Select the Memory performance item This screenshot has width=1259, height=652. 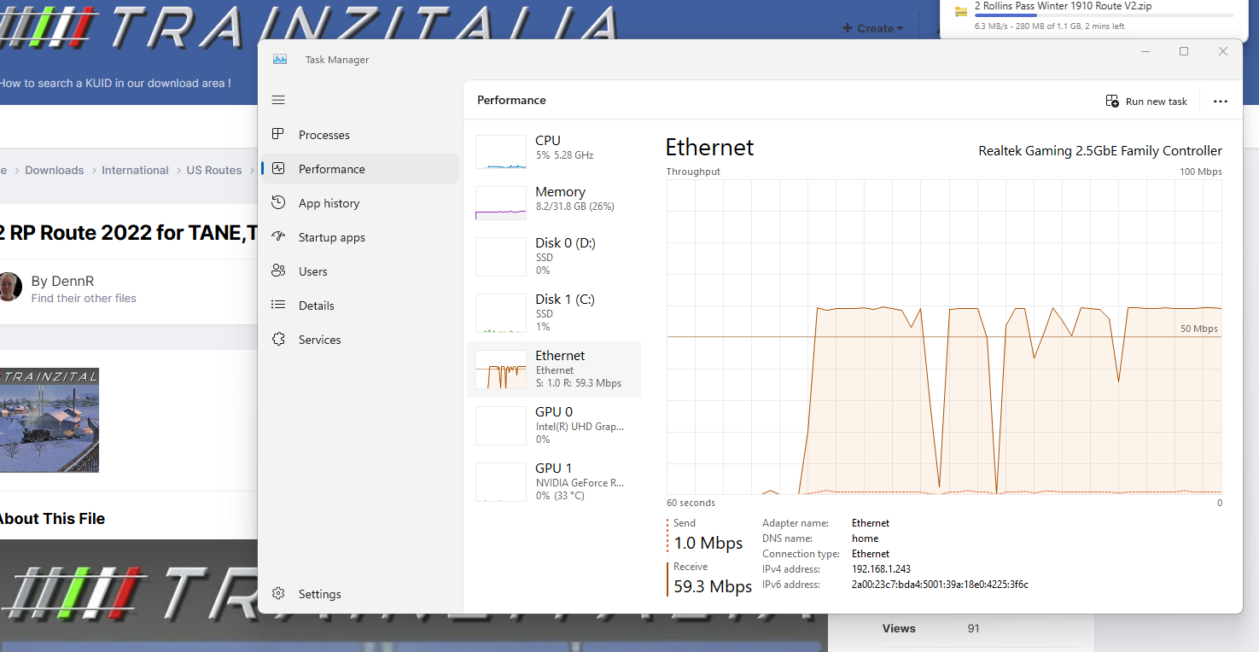point(554,203)
